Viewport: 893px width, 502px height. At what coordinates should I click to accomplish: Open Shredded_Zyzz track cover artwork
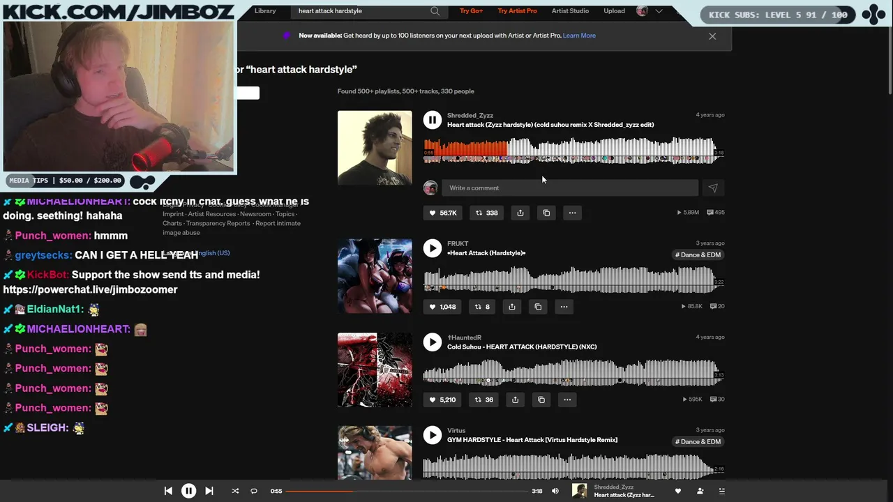(x=375, y=148)
